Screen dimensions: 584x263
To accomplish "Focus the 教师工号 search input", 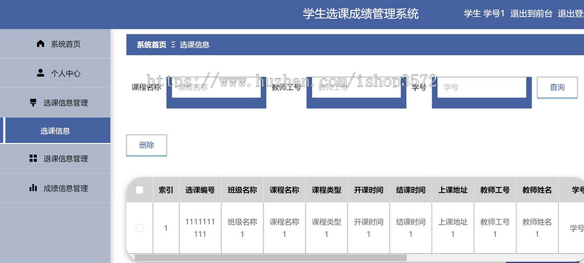I will [356, 88].
